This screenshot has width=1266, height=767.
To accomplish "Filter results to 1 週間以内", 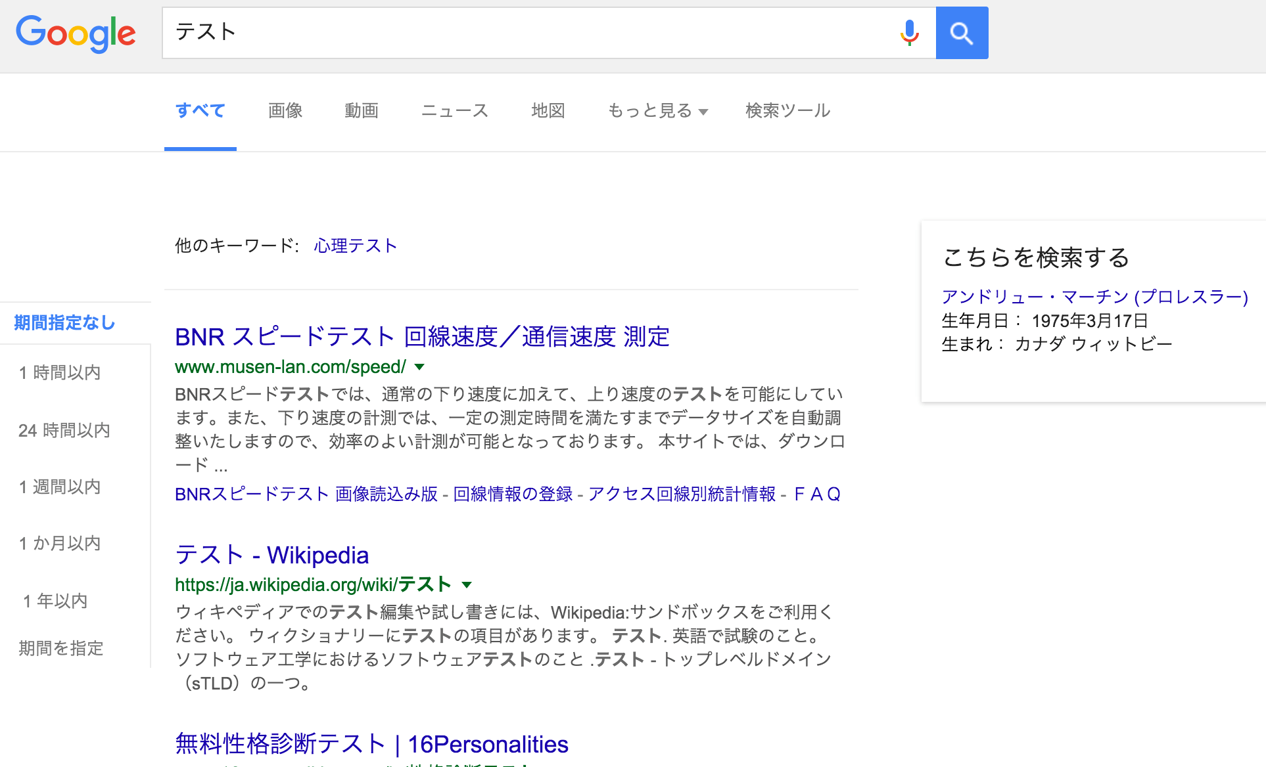I will 60,487.
